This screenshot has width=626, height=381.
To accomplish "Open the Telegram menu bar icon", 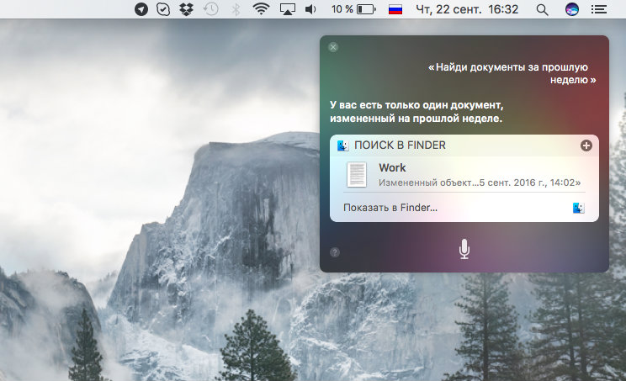I will click(x=141, y=9).
